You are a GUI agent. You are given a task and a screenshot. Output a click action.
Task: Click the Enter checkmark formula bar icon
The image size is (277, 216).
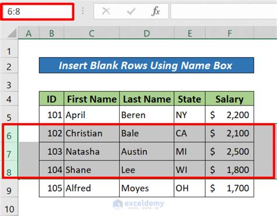[131, 11]
